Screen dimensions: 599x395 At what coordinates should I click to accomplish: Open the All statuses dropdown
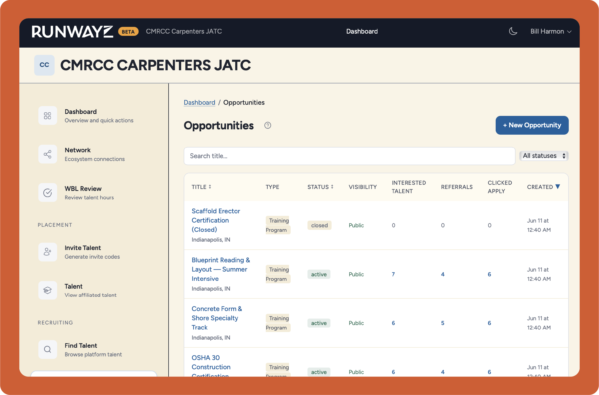(x=544, y=156)
